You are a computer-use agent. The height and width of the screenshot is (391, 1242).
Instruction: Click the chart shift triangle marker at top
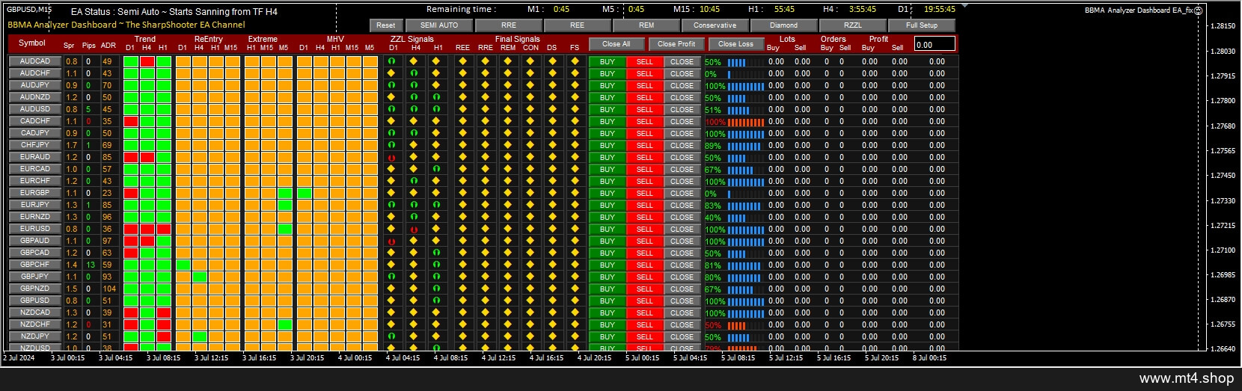click(x=964, y=6)
